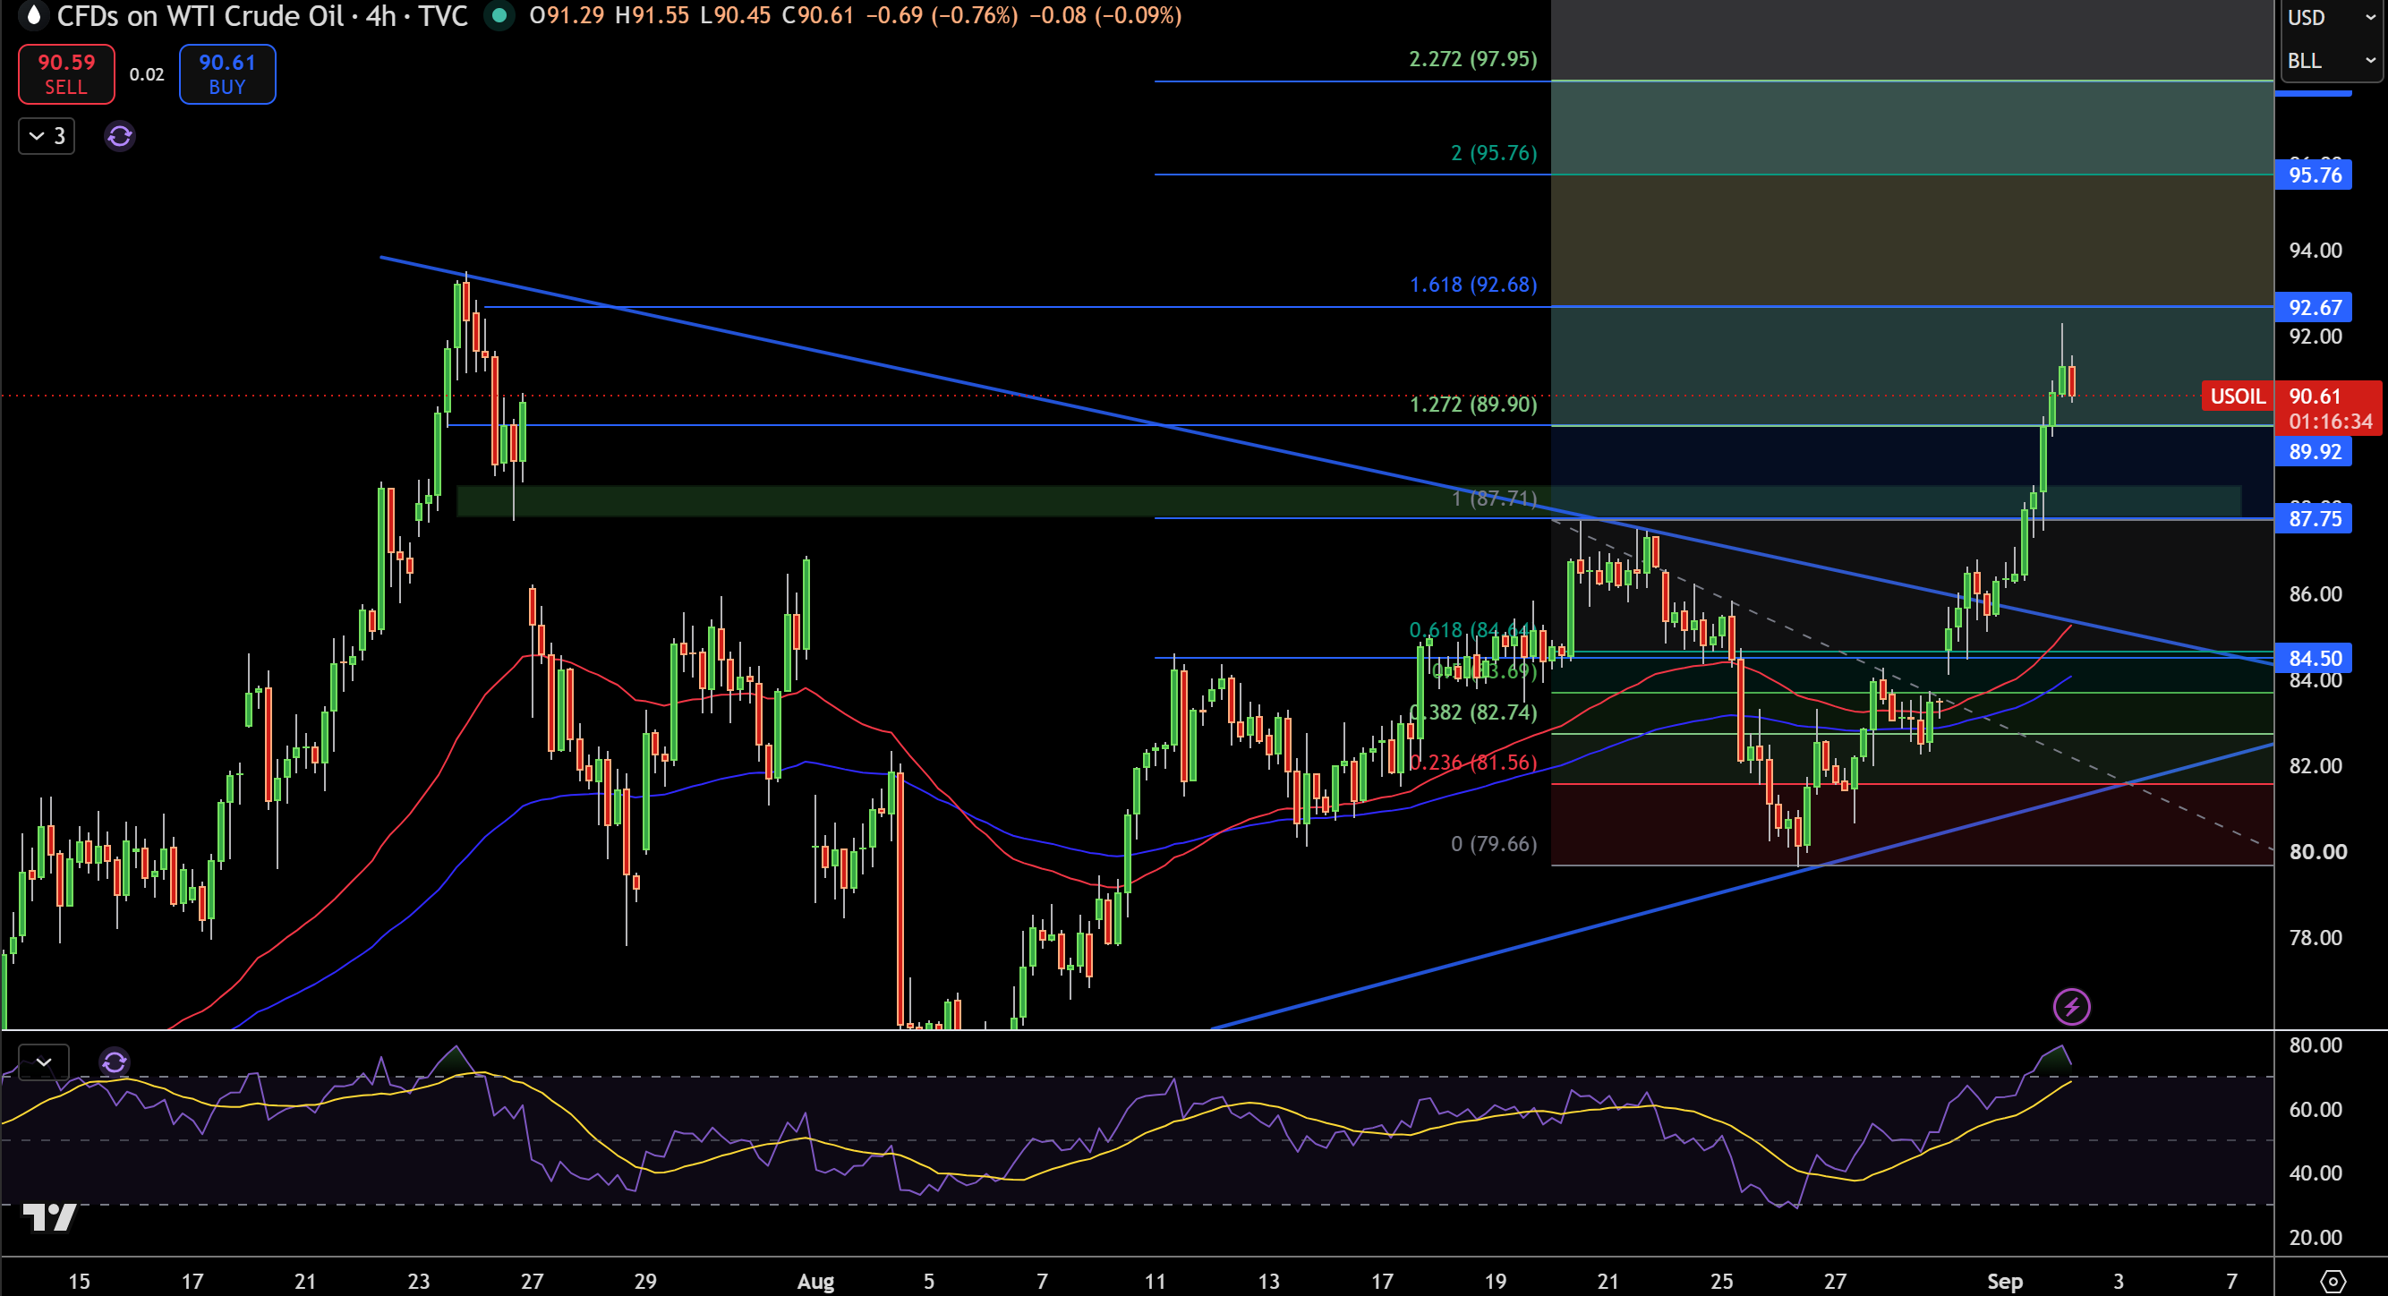Viewport: 2388px width, 1296px height.
Task: Click the green market status dot
Action: coord(499,15)
